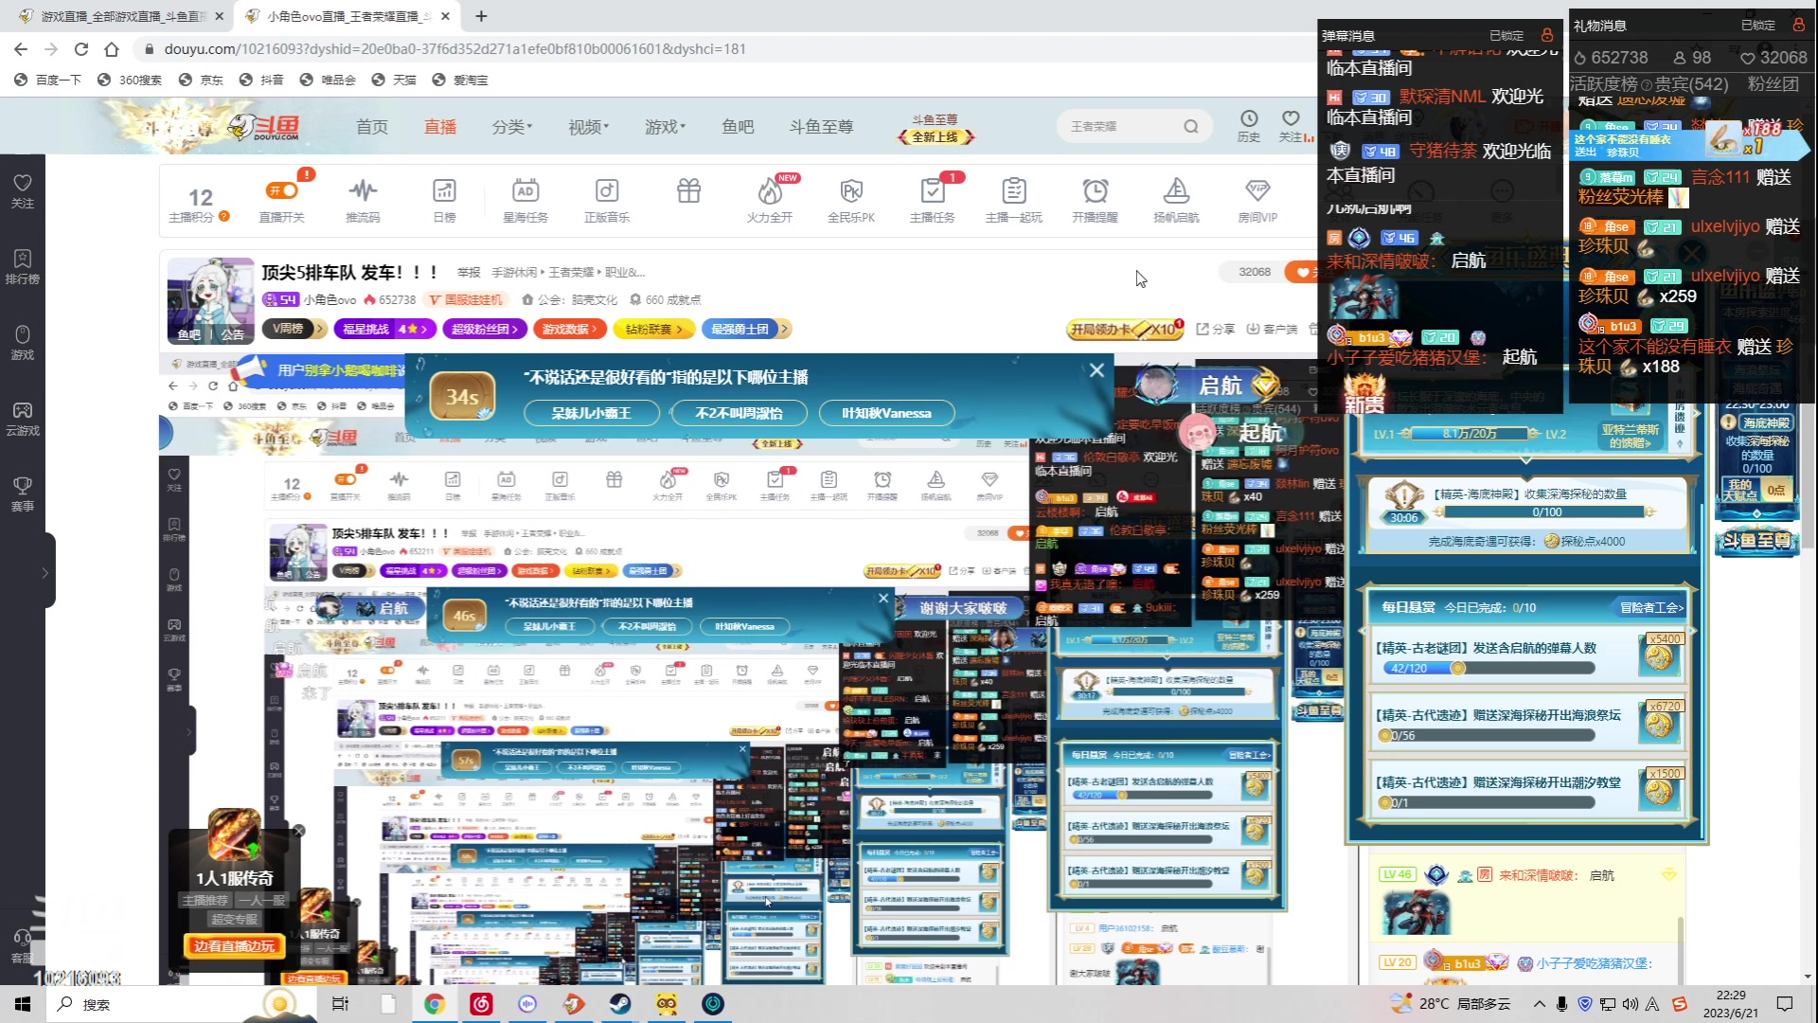Go to the 鱼吧 navigation tab
This screenshot has width=1818, height=1023.
pyautogui.click(x=738, y=127)
